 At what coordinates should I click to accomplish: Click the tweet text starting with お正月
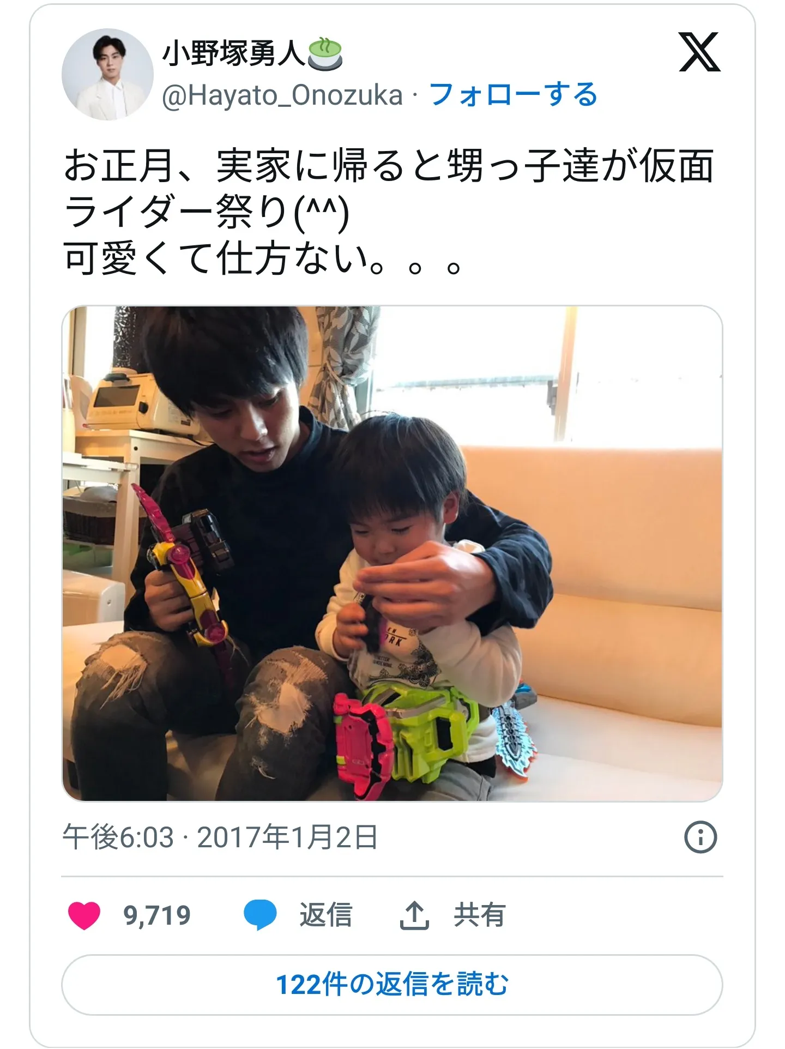pos(389,189)
